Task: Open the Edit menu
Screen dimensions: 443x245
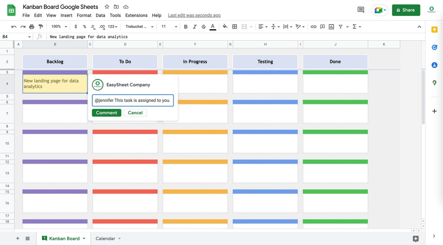Action: 38,15
